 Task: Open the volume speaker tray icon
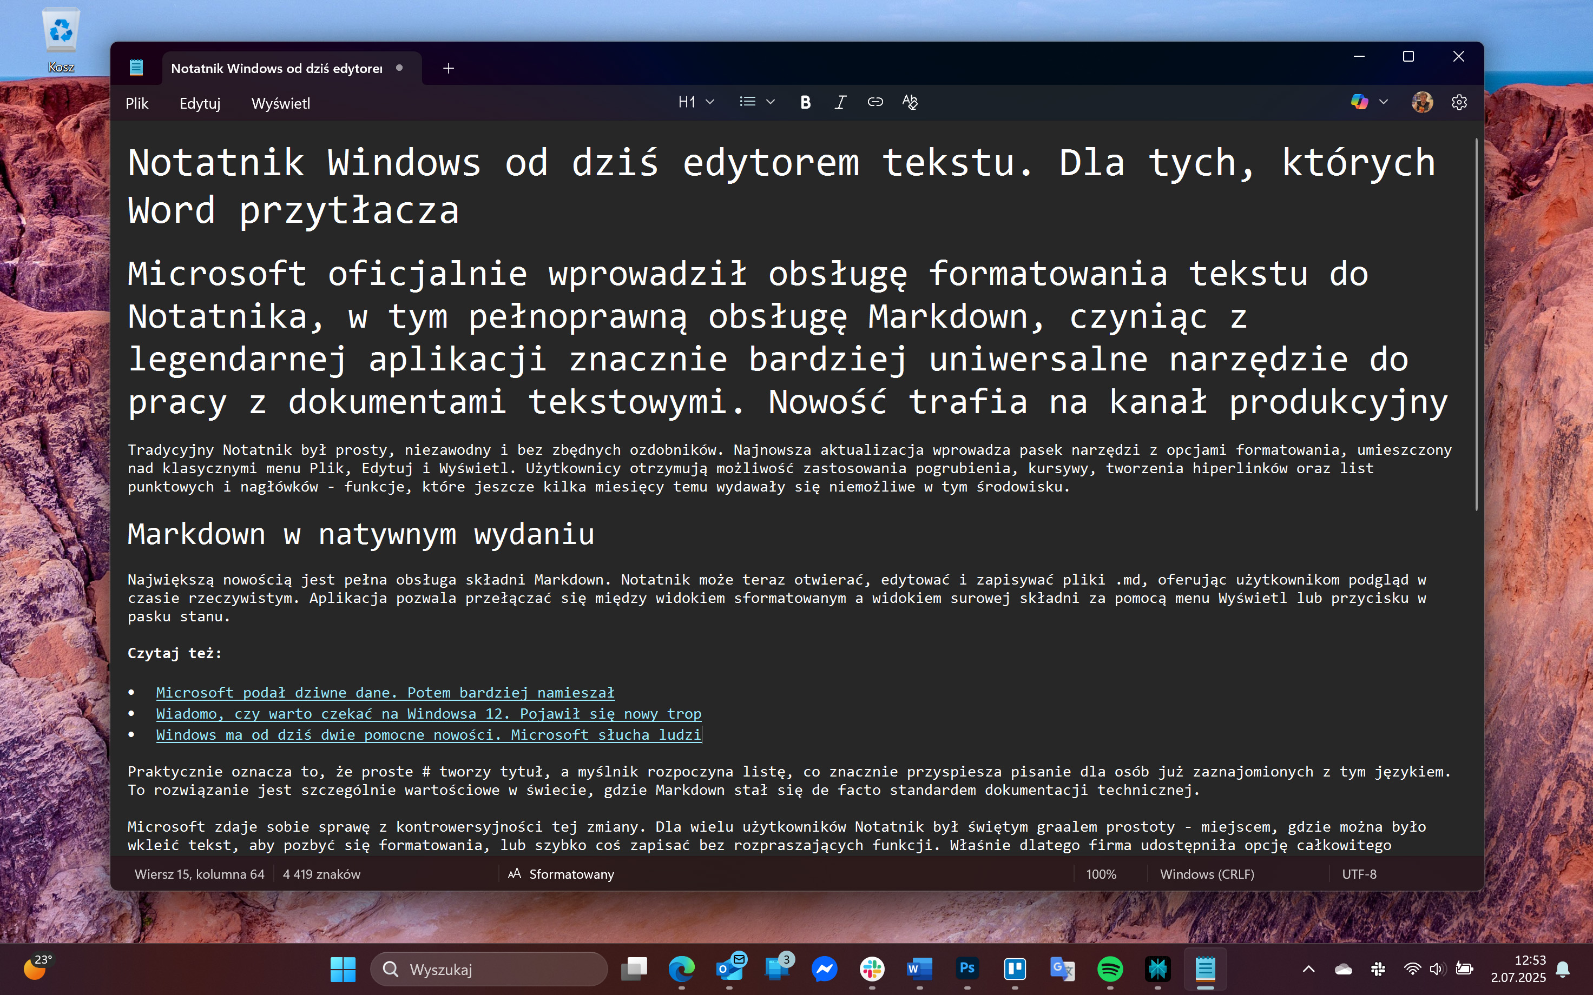point(1437,969)
